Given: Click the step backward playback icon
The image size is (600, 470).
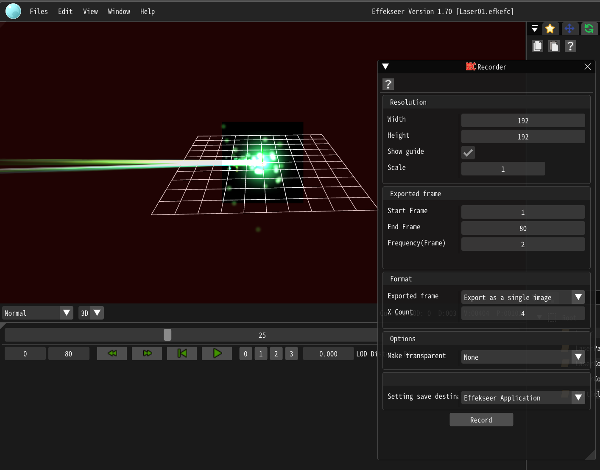Looking at the screenshot, I should point(112,353).
